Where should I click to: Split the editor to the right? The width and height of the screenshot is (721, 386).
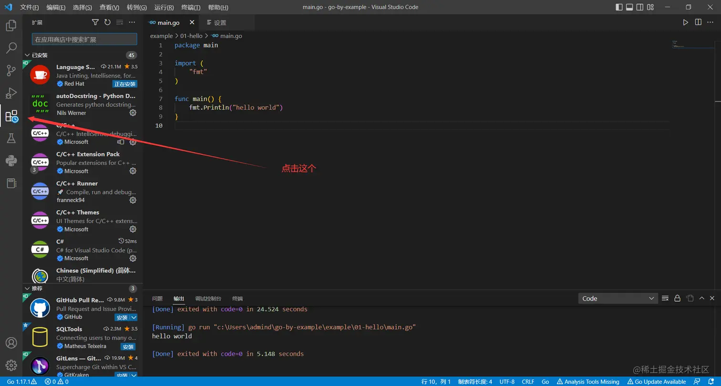698,22
